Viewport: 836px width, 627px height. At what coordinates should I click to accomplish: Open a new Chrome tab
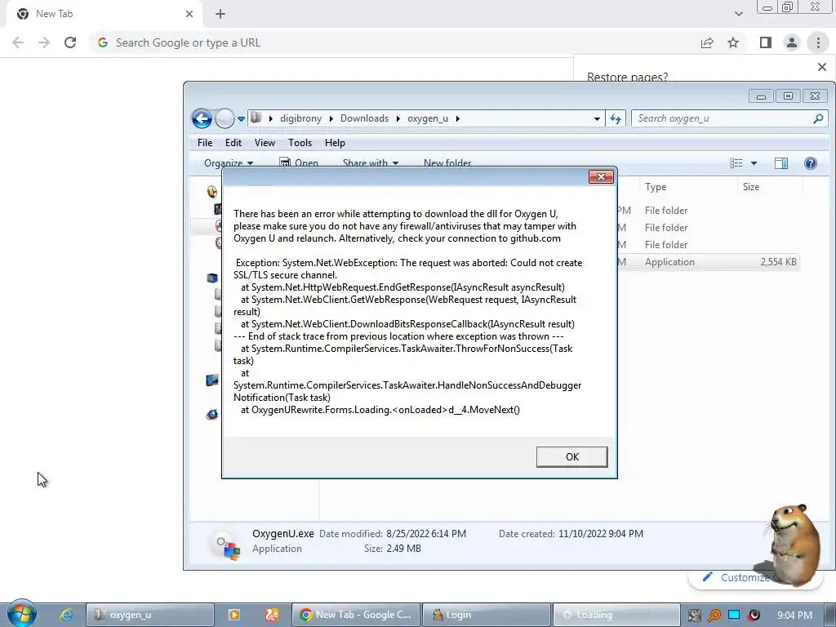[220, 14]
